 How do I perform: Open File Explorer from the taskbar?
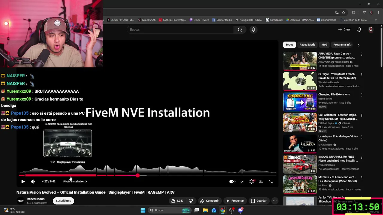205,210
